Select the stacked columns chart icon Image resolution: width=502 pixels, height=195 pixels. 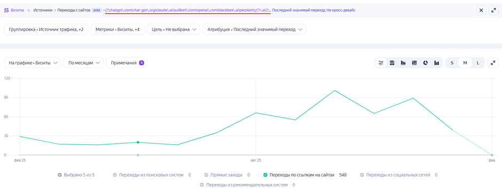pyautogui.click(x=414, y=63)
